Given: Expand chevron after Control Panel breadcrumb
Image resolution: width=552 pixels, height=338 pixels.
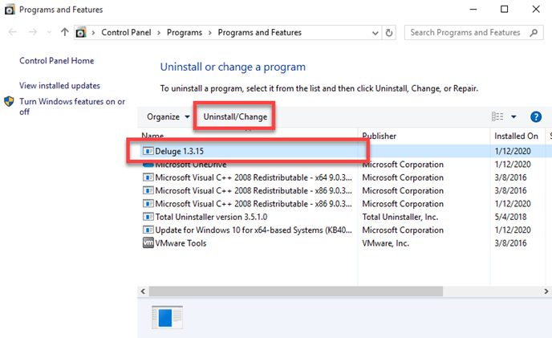Looking at the screenshot, I should pos(159,33).
